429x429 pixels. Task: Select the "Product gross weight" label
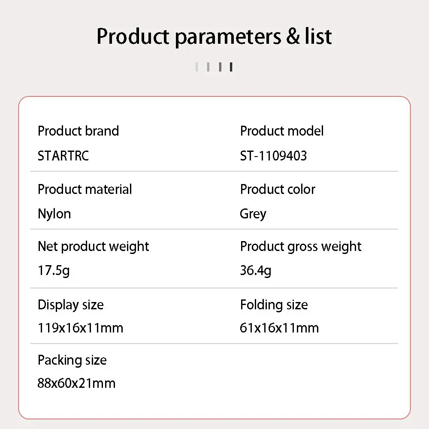coord(301,246)
